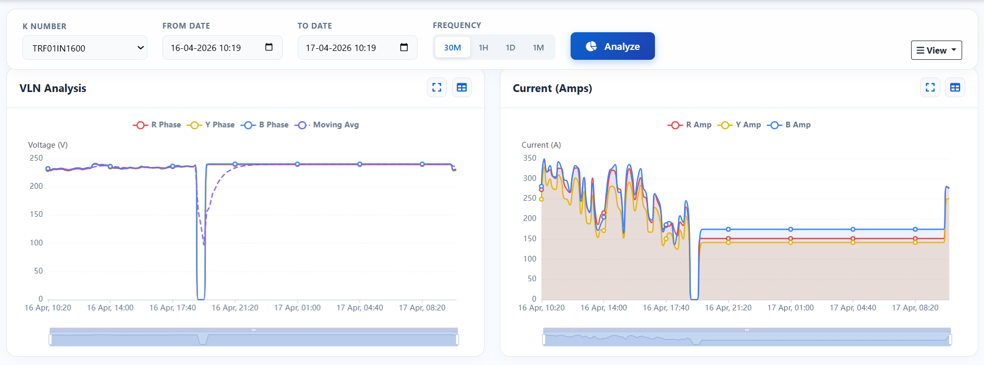Click the Analyze button
The height and width of the screenshot is (365, 984).
(612, 46)
